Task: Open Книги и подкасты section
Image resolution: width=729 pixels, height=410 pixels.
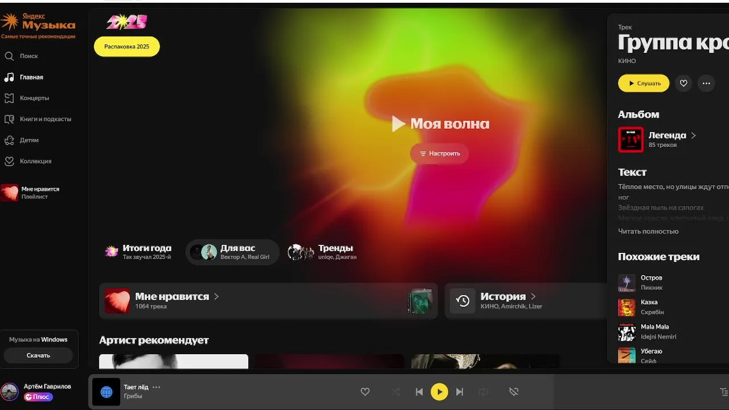Action: (46, 119)
